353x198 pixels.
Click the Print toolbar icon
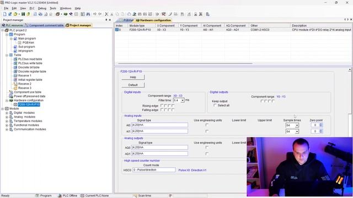40,14
